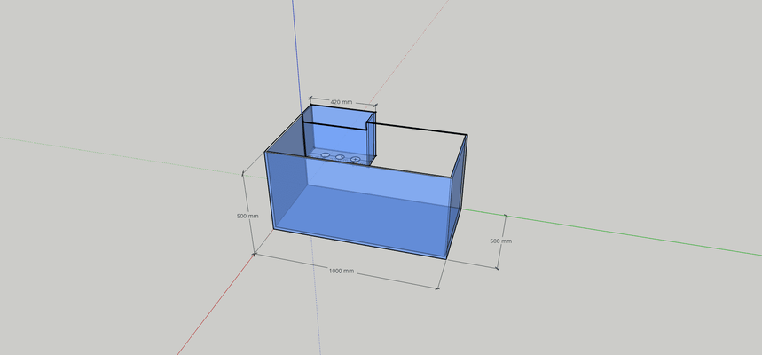Click the solid green axis line on right
The height and width of the screenshot is (355, 762).
click(621, 235)
